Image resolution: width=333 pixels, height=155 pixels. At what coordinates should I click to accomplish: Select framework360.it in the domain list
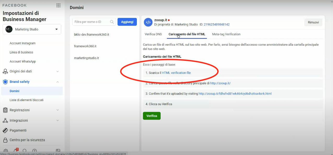(x=85, y=46)
